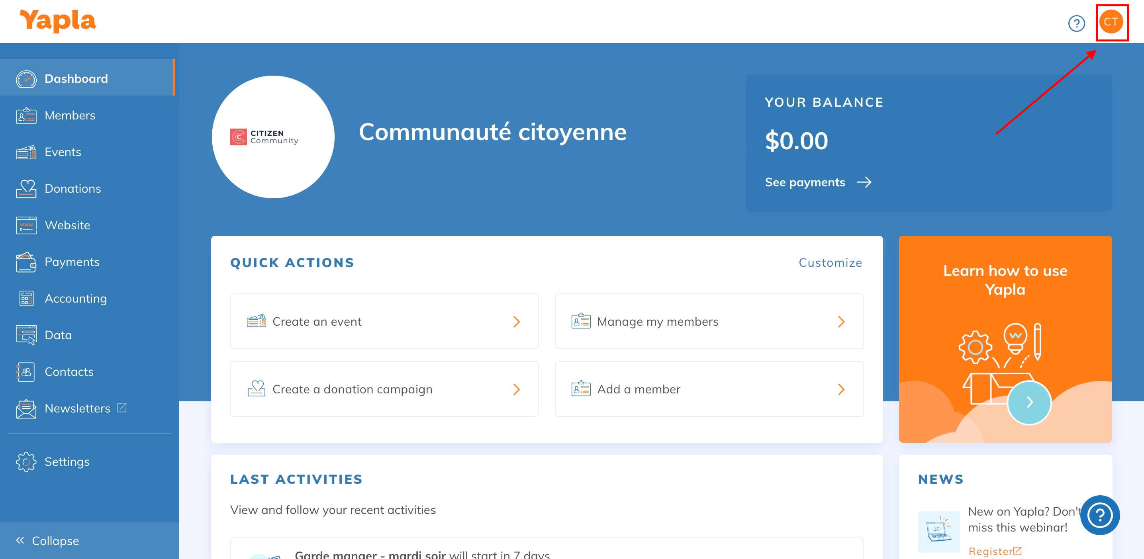Expand Create an event quick action
Viewport: 1144px width, 559px height.
tap(516, 322)
